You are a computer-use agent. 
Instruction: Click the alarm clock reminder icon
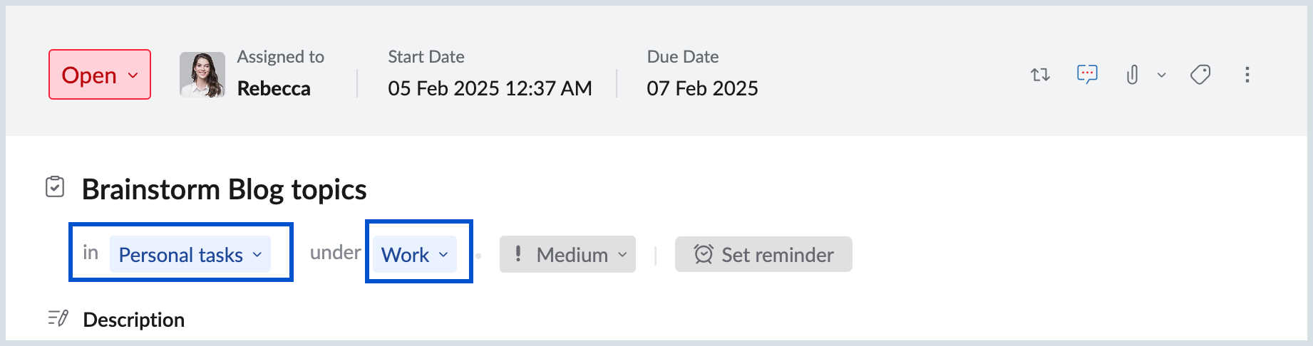click(704, 254)
